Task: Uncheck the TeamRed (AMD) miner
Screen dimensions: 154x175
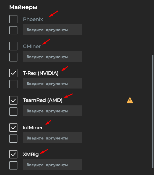Action: point(13,100)
